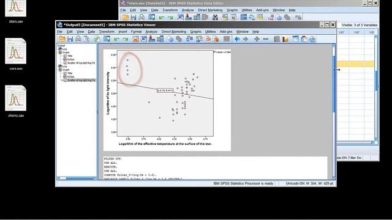Click Variables icon in Viewer toolbar
Viewport: 392px width, 220px height.
tap(160, 39)
